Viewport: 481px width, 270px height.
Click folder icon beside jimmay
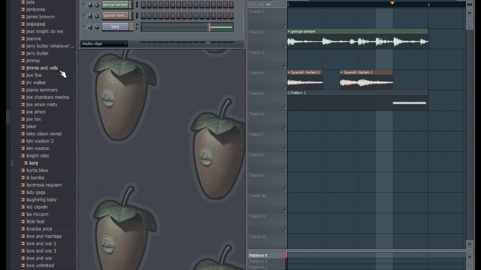click(23, 60)
